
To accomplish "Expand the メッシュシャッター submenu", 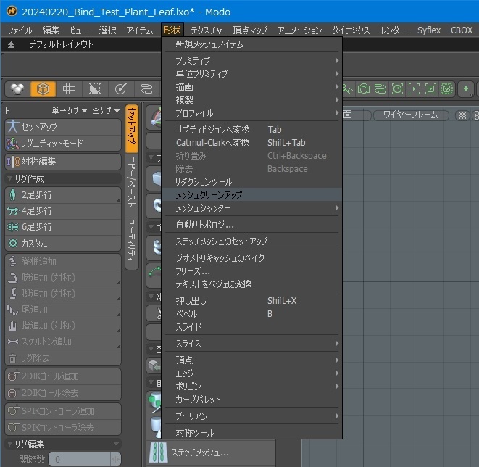I will coord(251,208).
